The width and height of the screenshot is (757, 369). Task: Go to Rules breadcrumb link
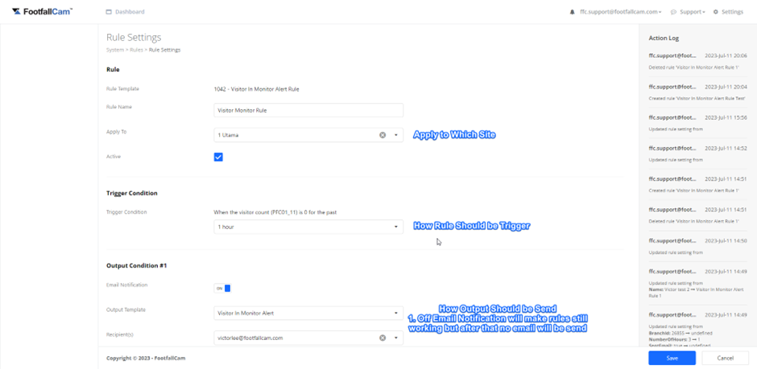(136, 50)
